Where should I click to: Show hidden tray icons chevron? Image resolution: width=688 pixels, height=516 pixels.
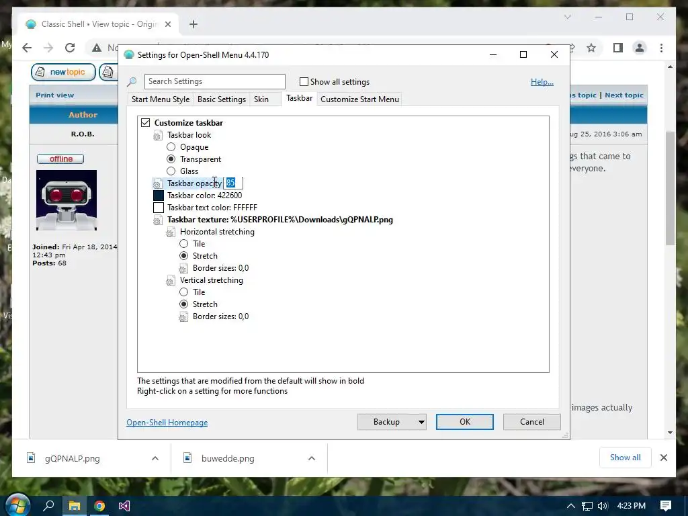coord(571,506)
